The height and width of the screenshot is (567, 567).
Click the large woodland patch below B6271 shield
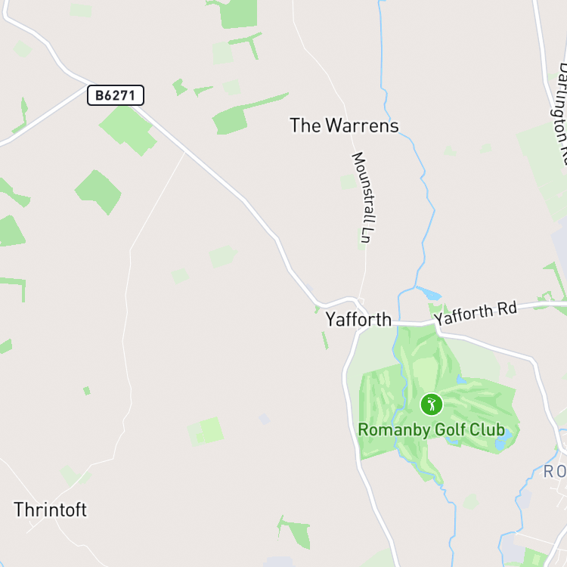[128, 131]
